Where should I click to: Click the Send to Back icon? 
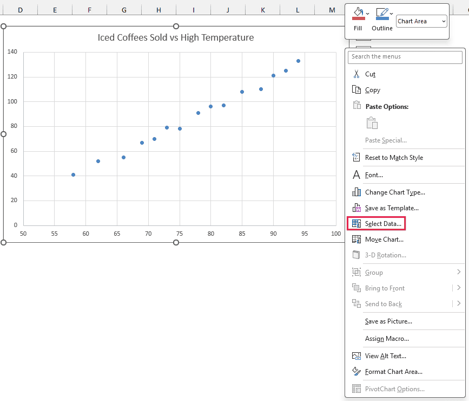pyautogui.click(x=356, y=303)
